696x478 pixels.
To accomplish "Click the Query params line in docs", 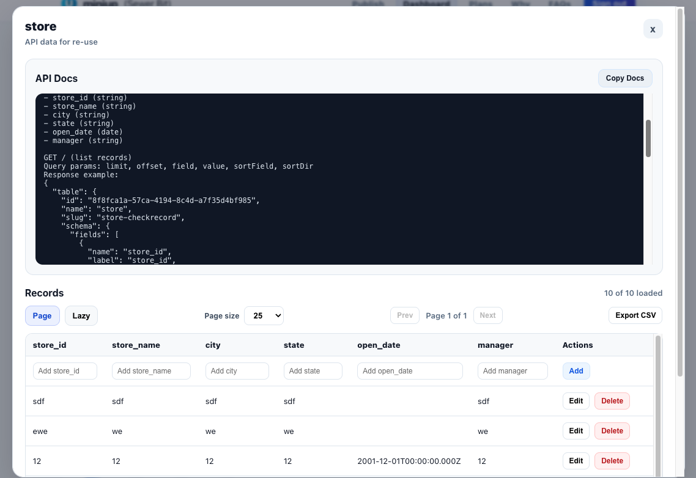I will (179, 166).
